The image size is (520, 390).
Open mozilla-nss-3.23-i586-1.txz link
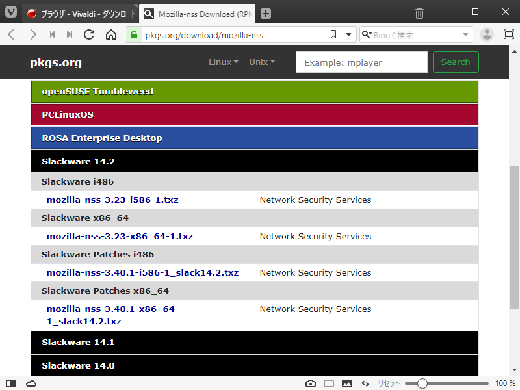112,200
